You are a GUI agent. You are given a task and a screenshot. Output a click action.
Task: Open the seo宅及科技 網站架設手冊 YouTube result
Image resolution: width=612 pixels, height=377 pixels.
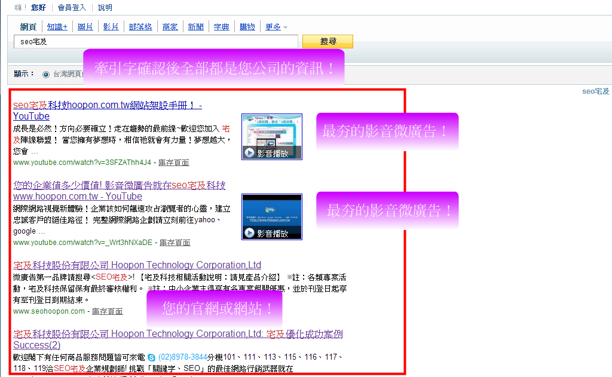[108, 111]
